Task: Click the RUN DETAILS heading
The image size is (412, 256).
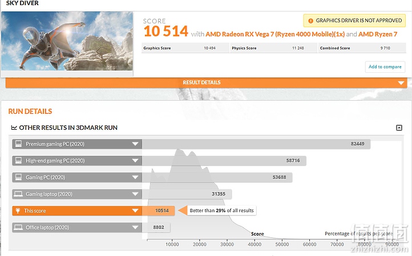Action: click(30, 112)
